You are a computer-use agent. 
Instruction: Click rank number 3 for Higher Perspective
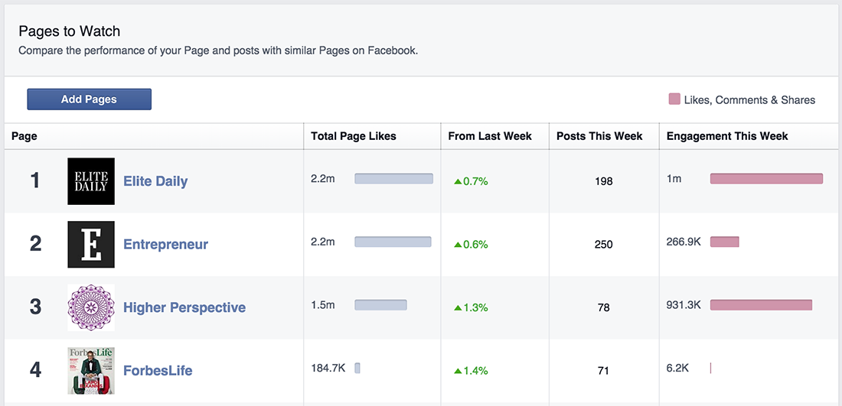pos(35,307)
